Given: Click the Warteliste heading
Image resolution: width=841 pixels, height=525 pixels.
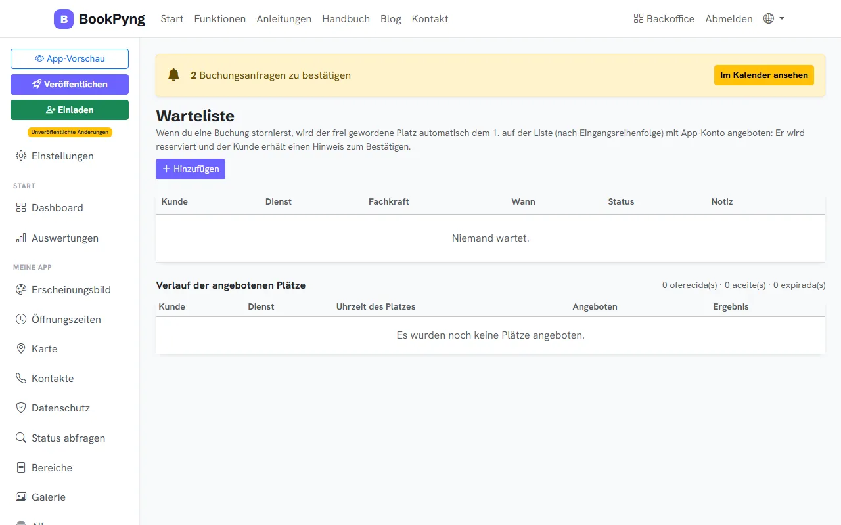Looking at the screenshot, I should (195, 116).
